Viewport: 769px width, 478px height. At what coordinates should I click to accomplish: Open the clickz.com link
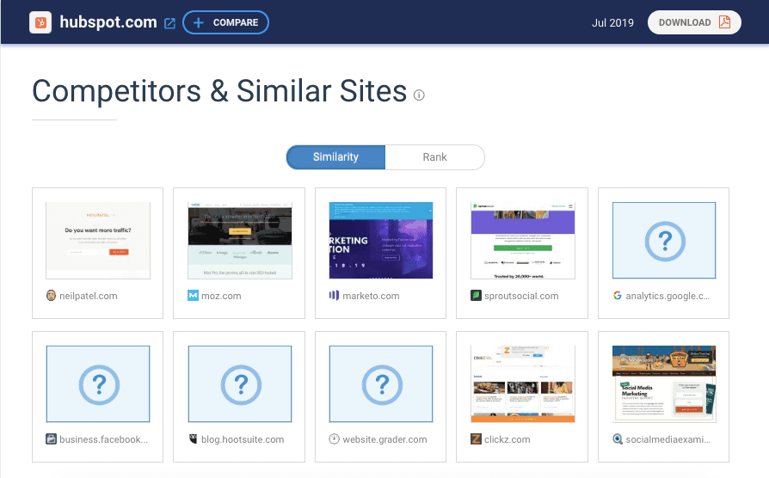508,440
